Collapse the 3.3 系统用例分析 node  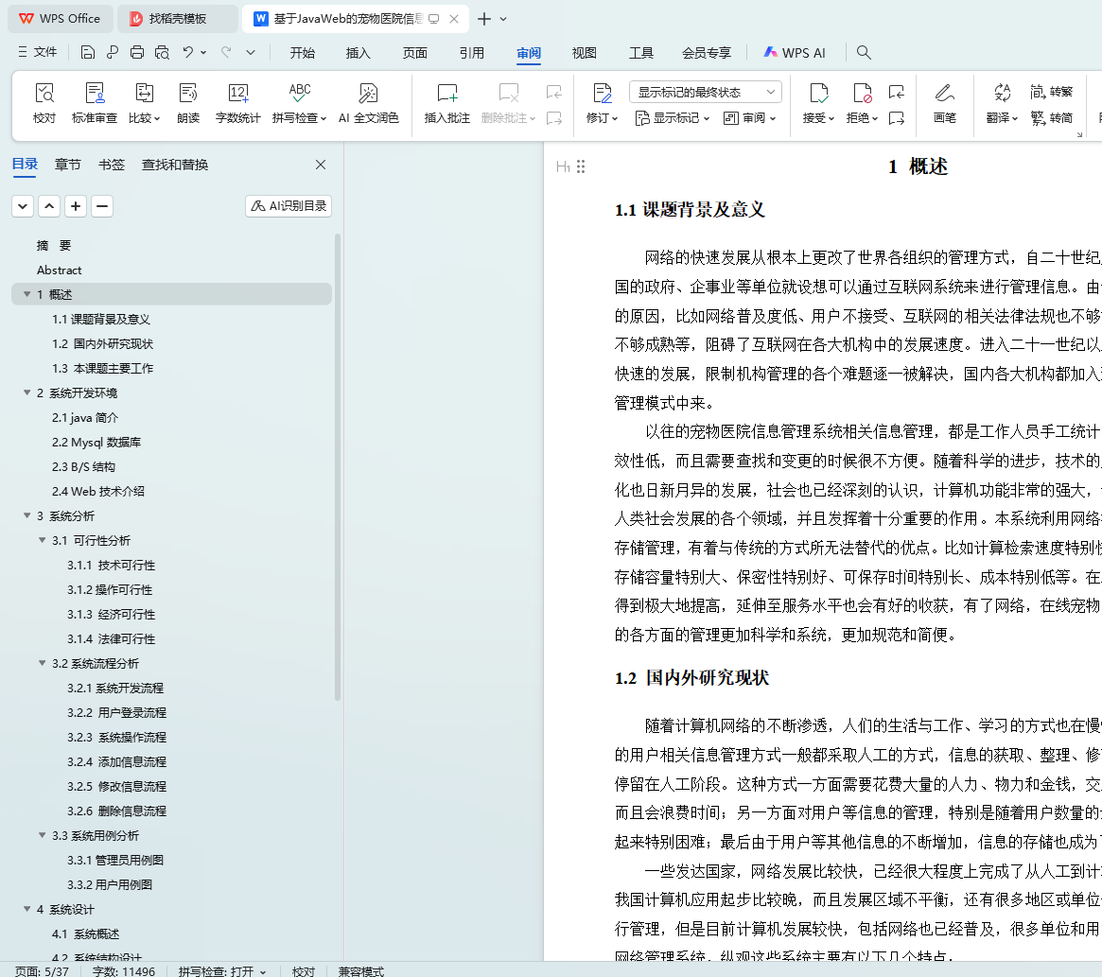(x=43, y=835)
